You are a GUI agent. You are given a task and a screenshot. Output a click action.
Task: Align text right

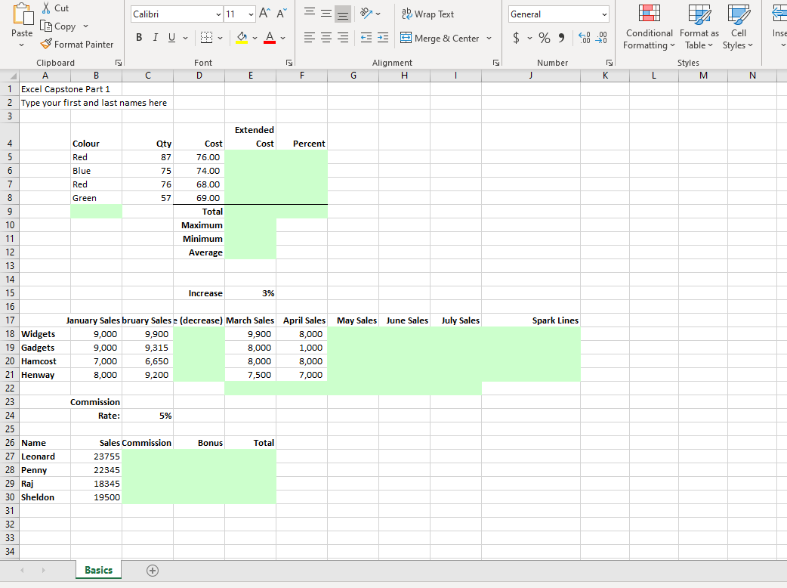click(x=343, y=38)
